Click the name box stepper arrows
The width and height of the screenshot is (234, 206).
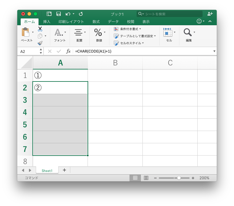click(x=41, y=51)
